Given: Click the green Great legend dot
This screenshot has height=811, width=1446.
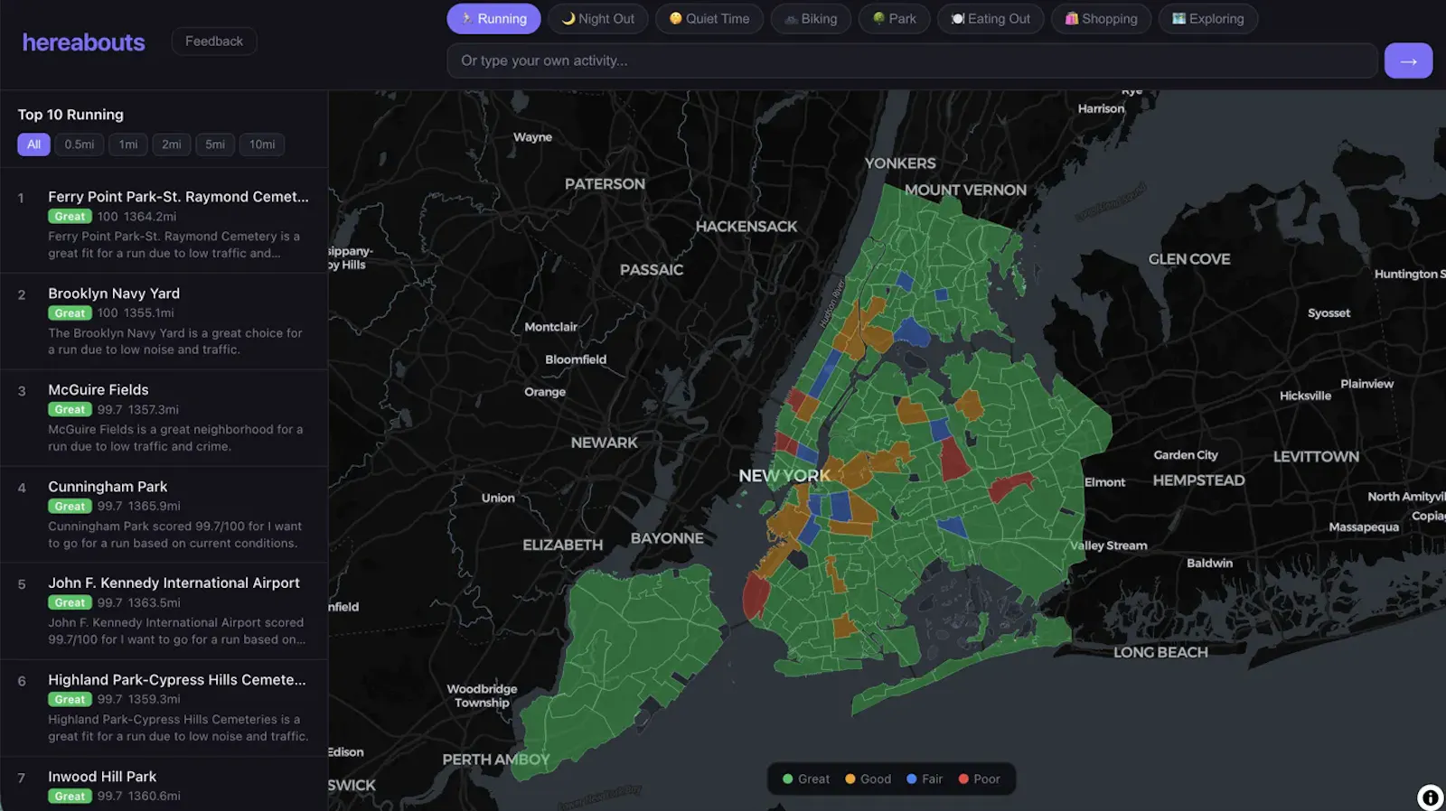Looking at the screenshot, I should pos(787,779).
